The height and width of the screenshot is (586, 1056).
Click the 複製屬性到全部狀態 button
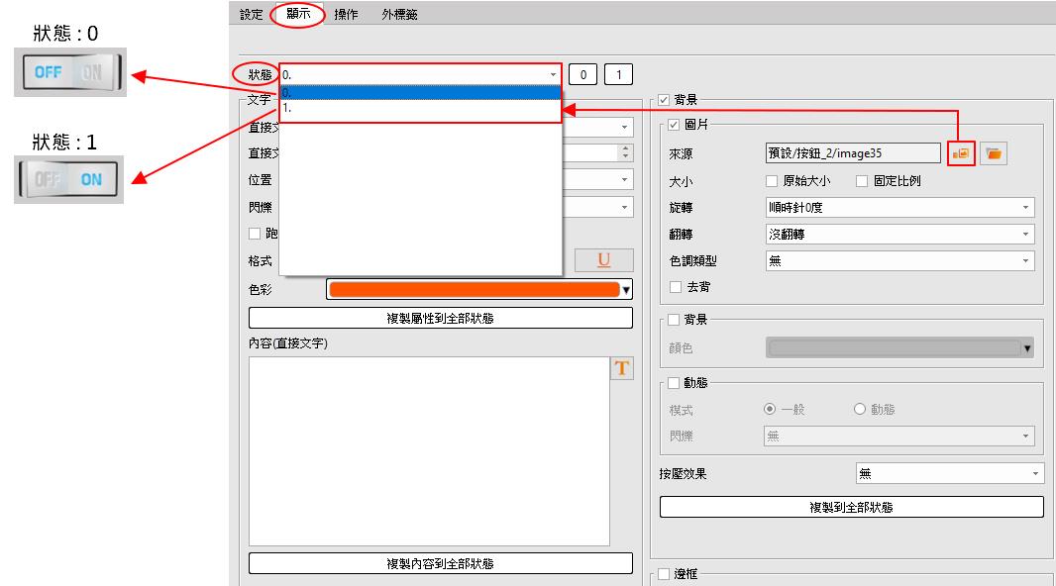pyautogui.click(x=440, y=318)
